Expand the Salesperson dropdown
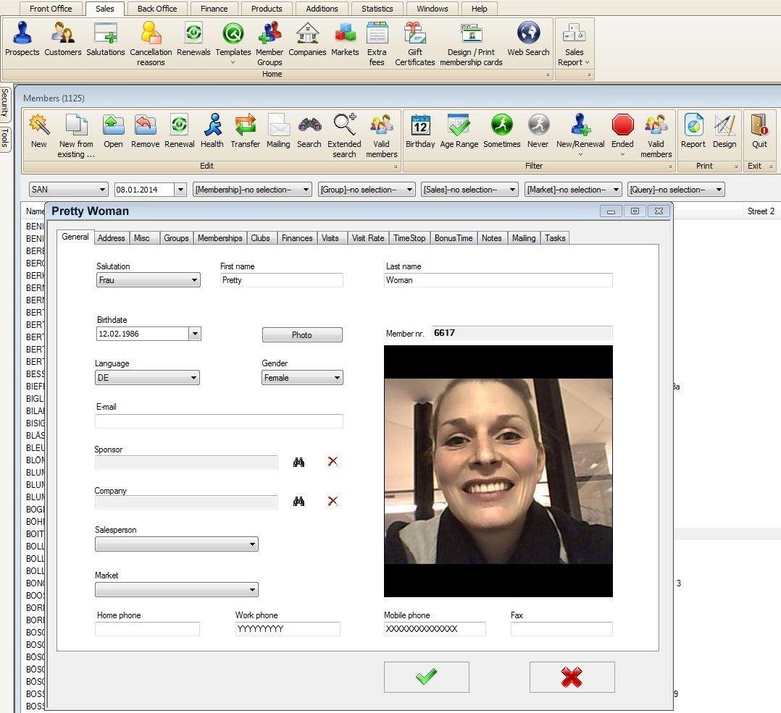781x713 pixels. coord(253,544)
